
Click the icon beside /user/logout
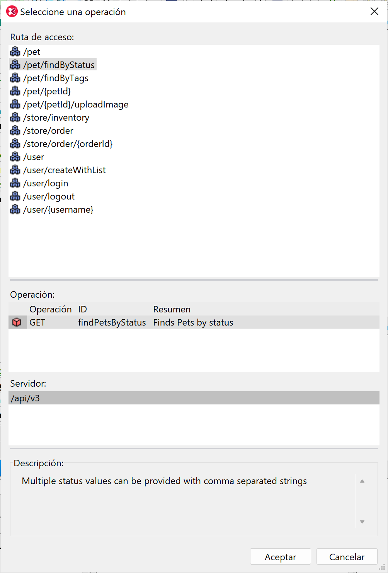[15, 196]
